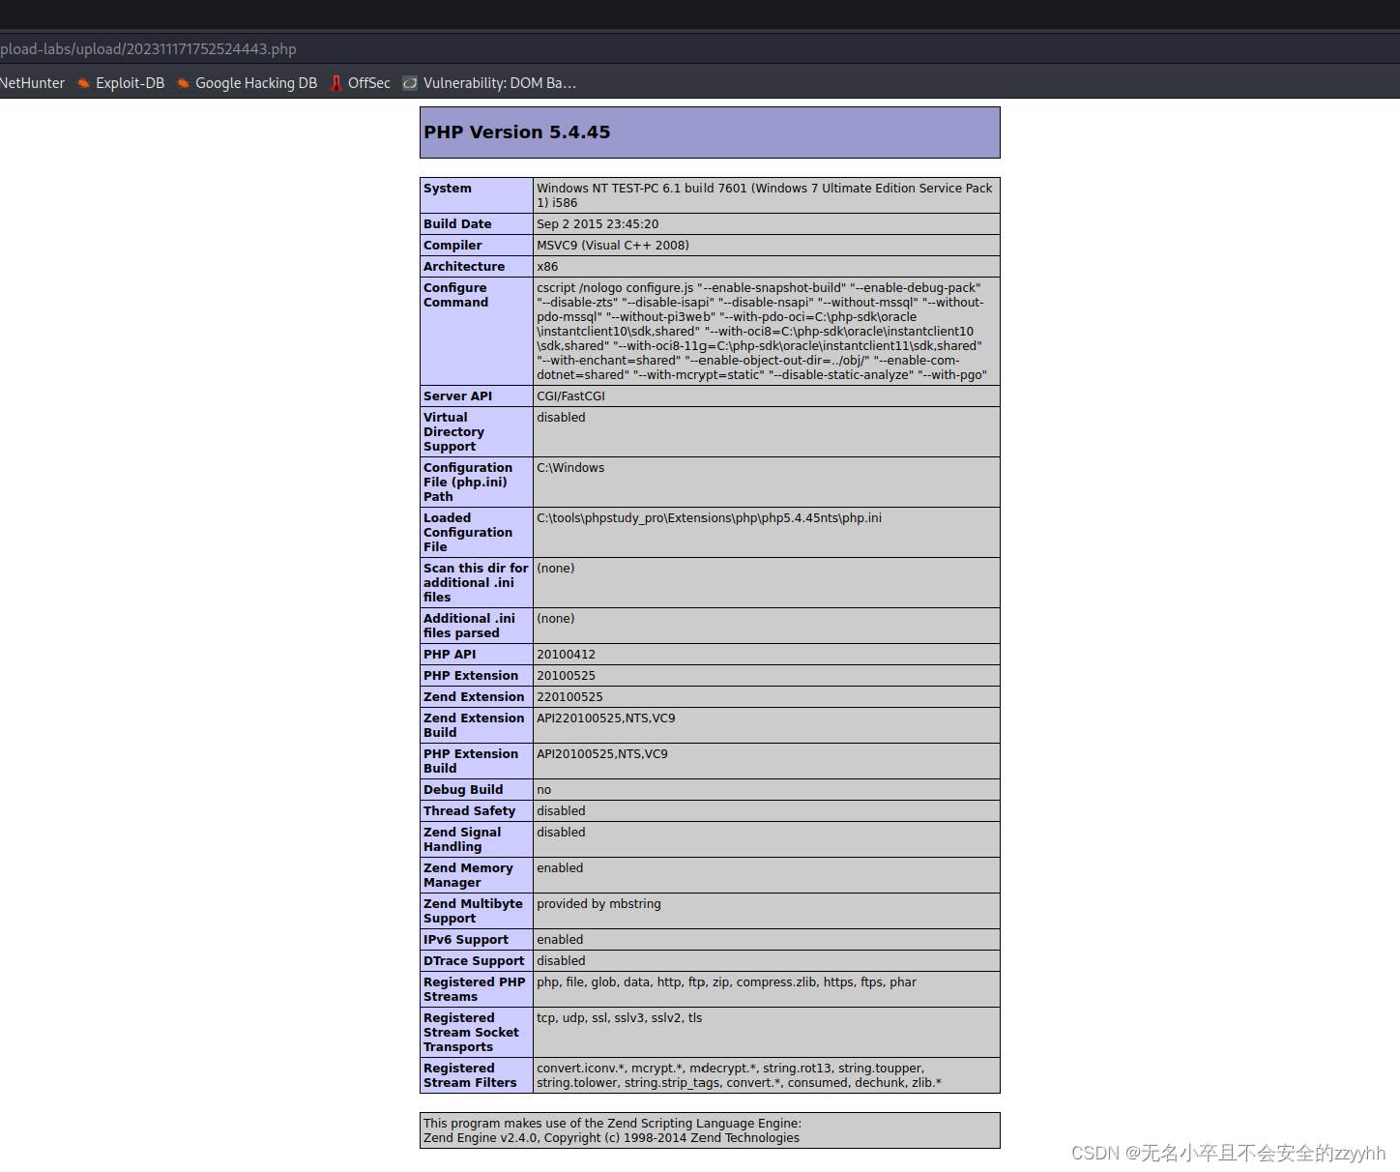Click Scan this dir for additional .ini files
Screen dimensions: 1400x1172
pyautogui.click(x=476, y=583)
